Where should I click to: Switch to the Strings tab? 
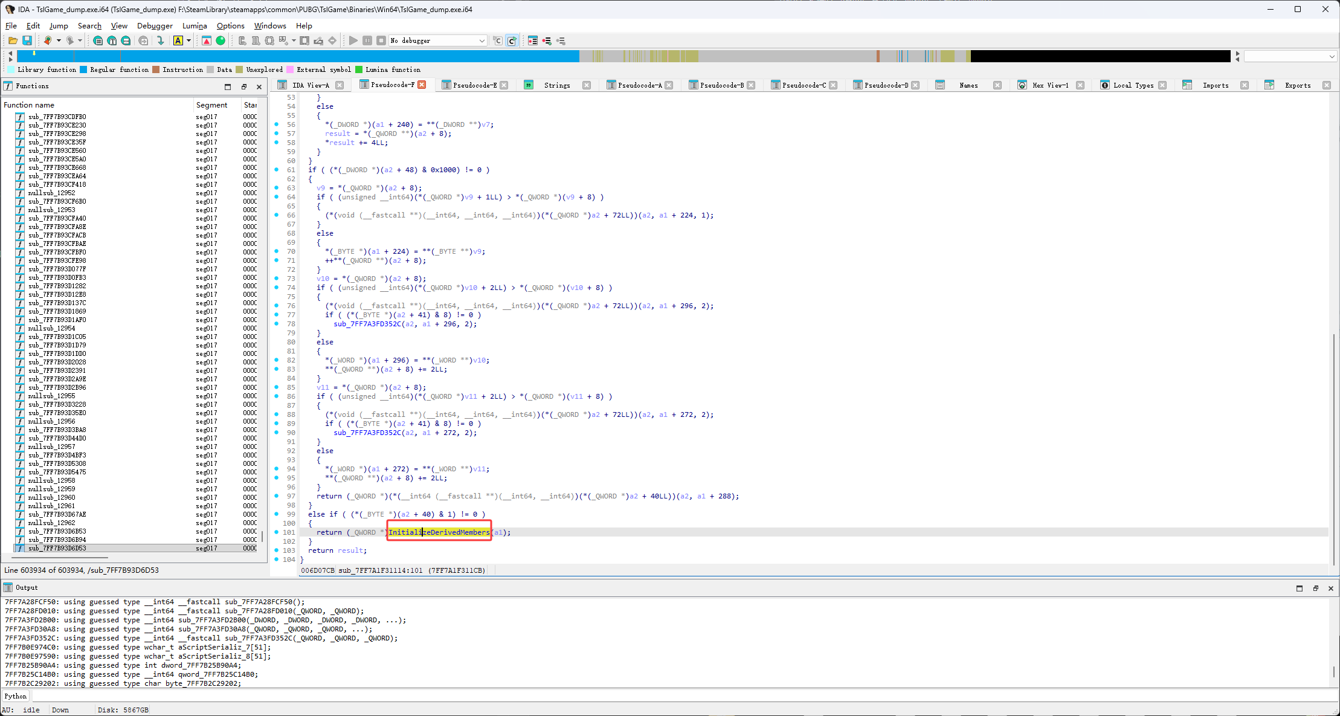[x=556, y=85]
